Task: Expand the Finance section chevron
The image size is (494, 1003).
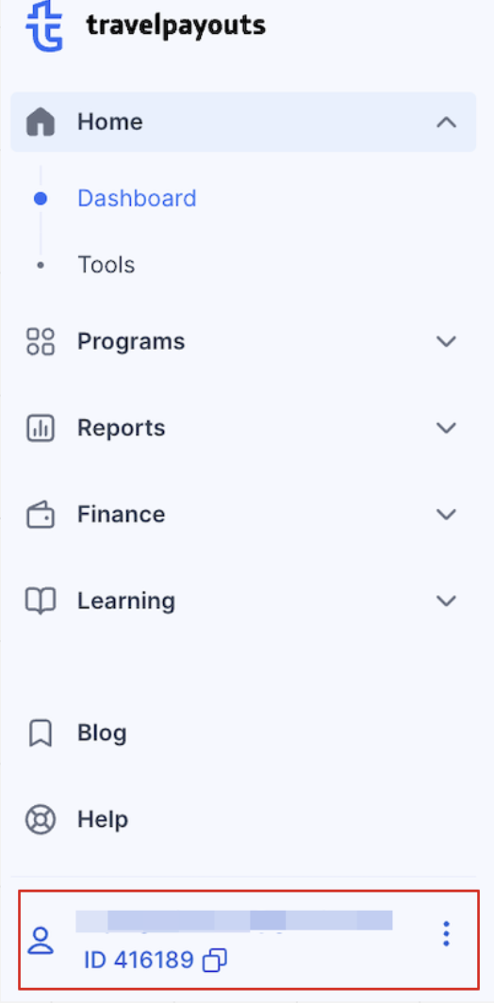Action: tap(446, 515)
